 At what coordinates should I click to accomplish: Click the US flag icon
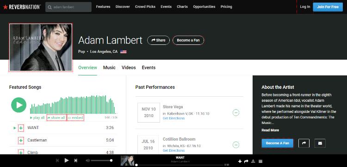tap(123, 52)
